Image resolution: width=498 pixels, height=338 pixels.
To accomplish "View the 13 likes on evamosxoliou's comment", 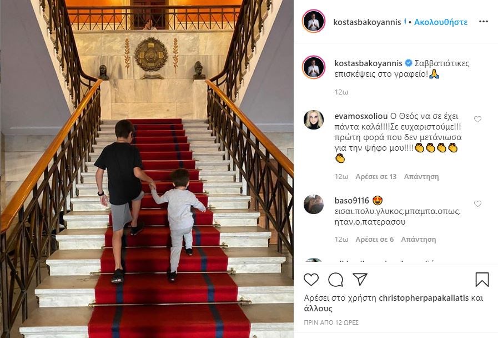I will pyautogui.click(x=376, y=176).
